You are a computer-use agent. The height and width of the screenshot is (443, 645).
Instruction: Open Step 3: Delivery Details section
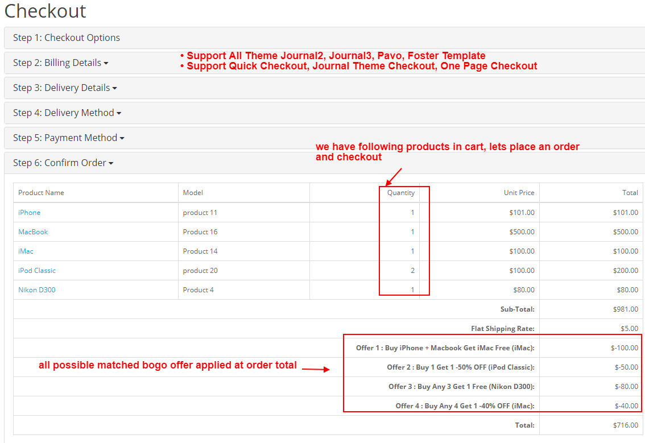[65, 88]
